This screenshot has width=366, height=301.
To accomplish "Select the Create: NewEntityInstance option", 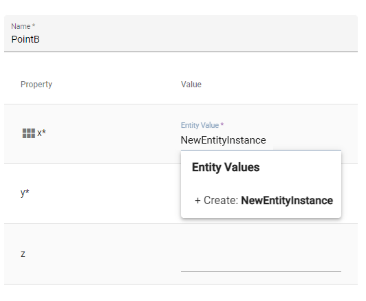I will click(263, 200).
